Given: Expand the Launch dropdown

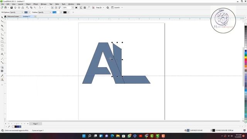Looking at the screenshot, I should point(122,8).
